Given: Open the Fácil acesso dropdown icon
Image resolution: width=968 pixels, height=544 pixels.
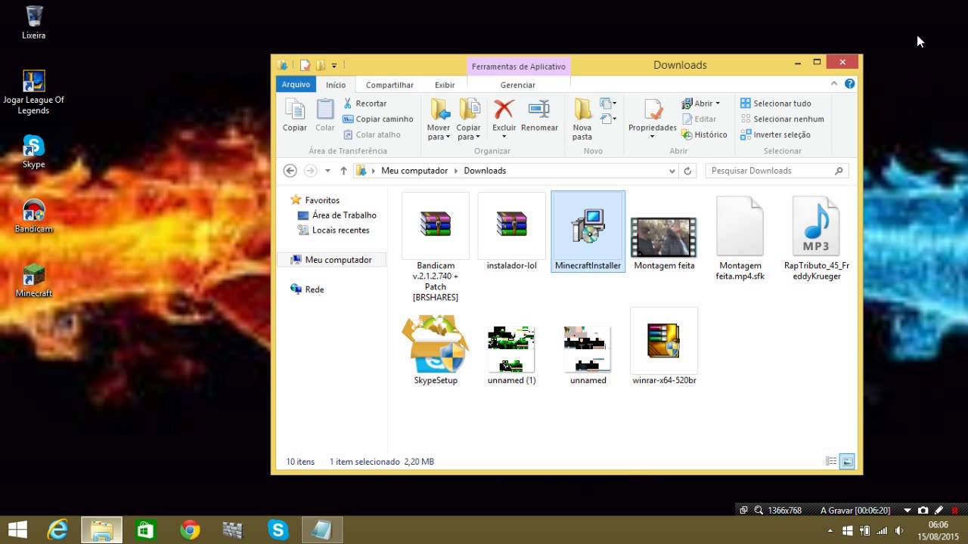Looking at the screenshot, I should click(x=608, y=119).
